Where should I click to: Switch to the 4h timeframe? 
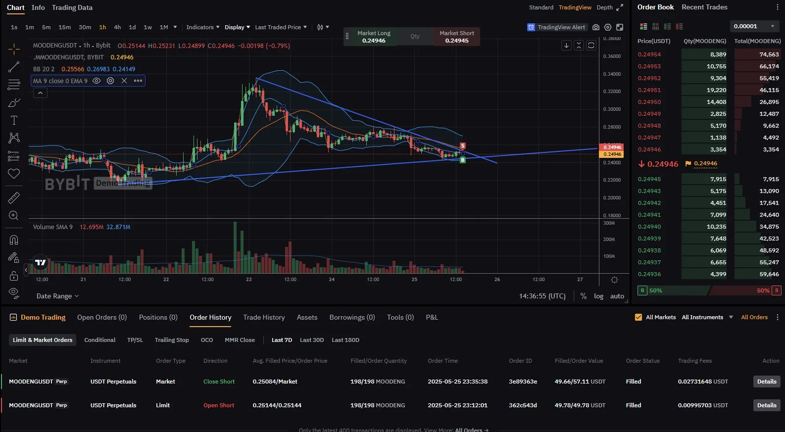coord(117,27)
